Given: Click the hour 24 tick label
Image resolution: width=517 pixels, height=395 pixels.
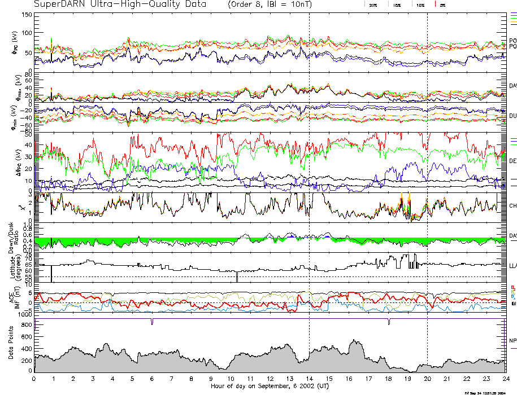Looking at the screenshot, I should [505, 378].
